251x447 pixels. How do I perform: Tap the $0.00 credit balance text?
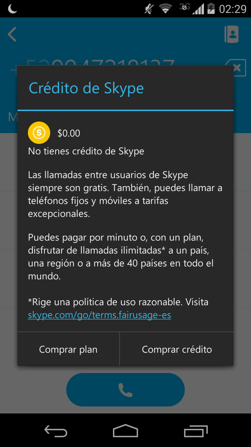tap(69, 133)
